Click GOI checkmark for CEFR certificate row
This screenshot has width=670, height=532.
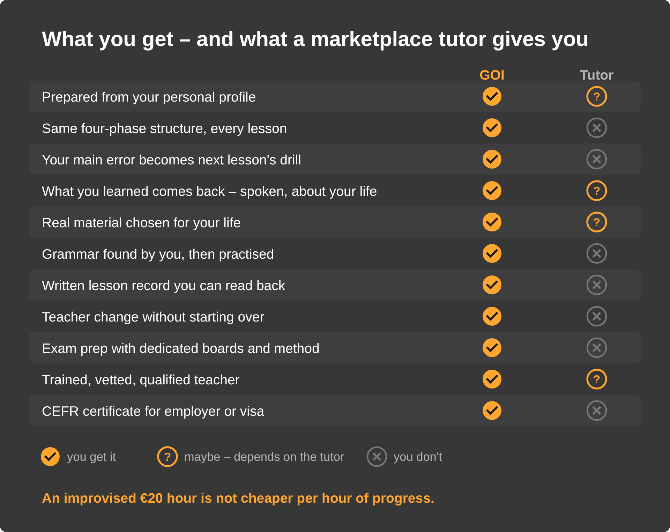point(492,411)
